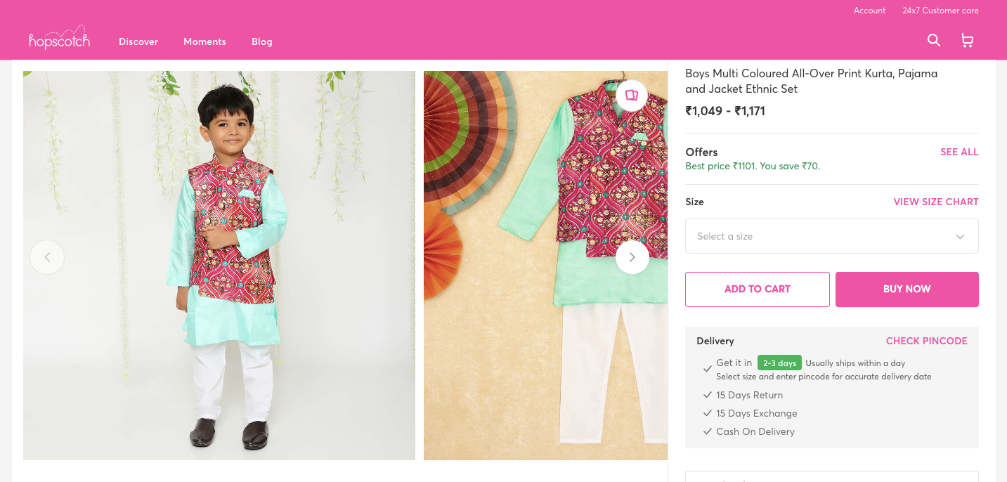The image size is (1007, 482).
Task: Go to previous product image arrow
Action: pos(47,257)
